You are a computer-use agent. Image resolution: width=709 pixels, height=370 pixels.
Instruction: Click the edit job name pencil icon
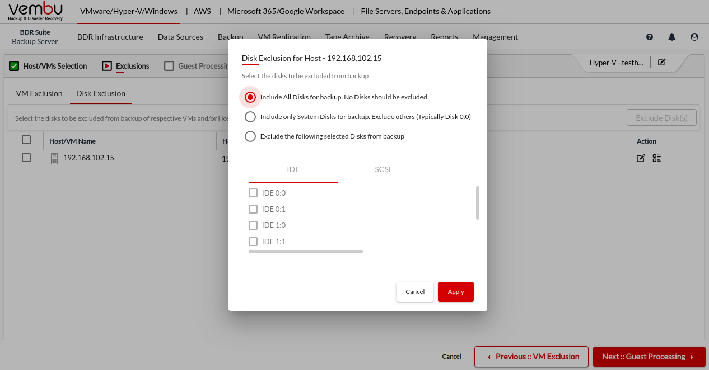[x=661, y=62]
